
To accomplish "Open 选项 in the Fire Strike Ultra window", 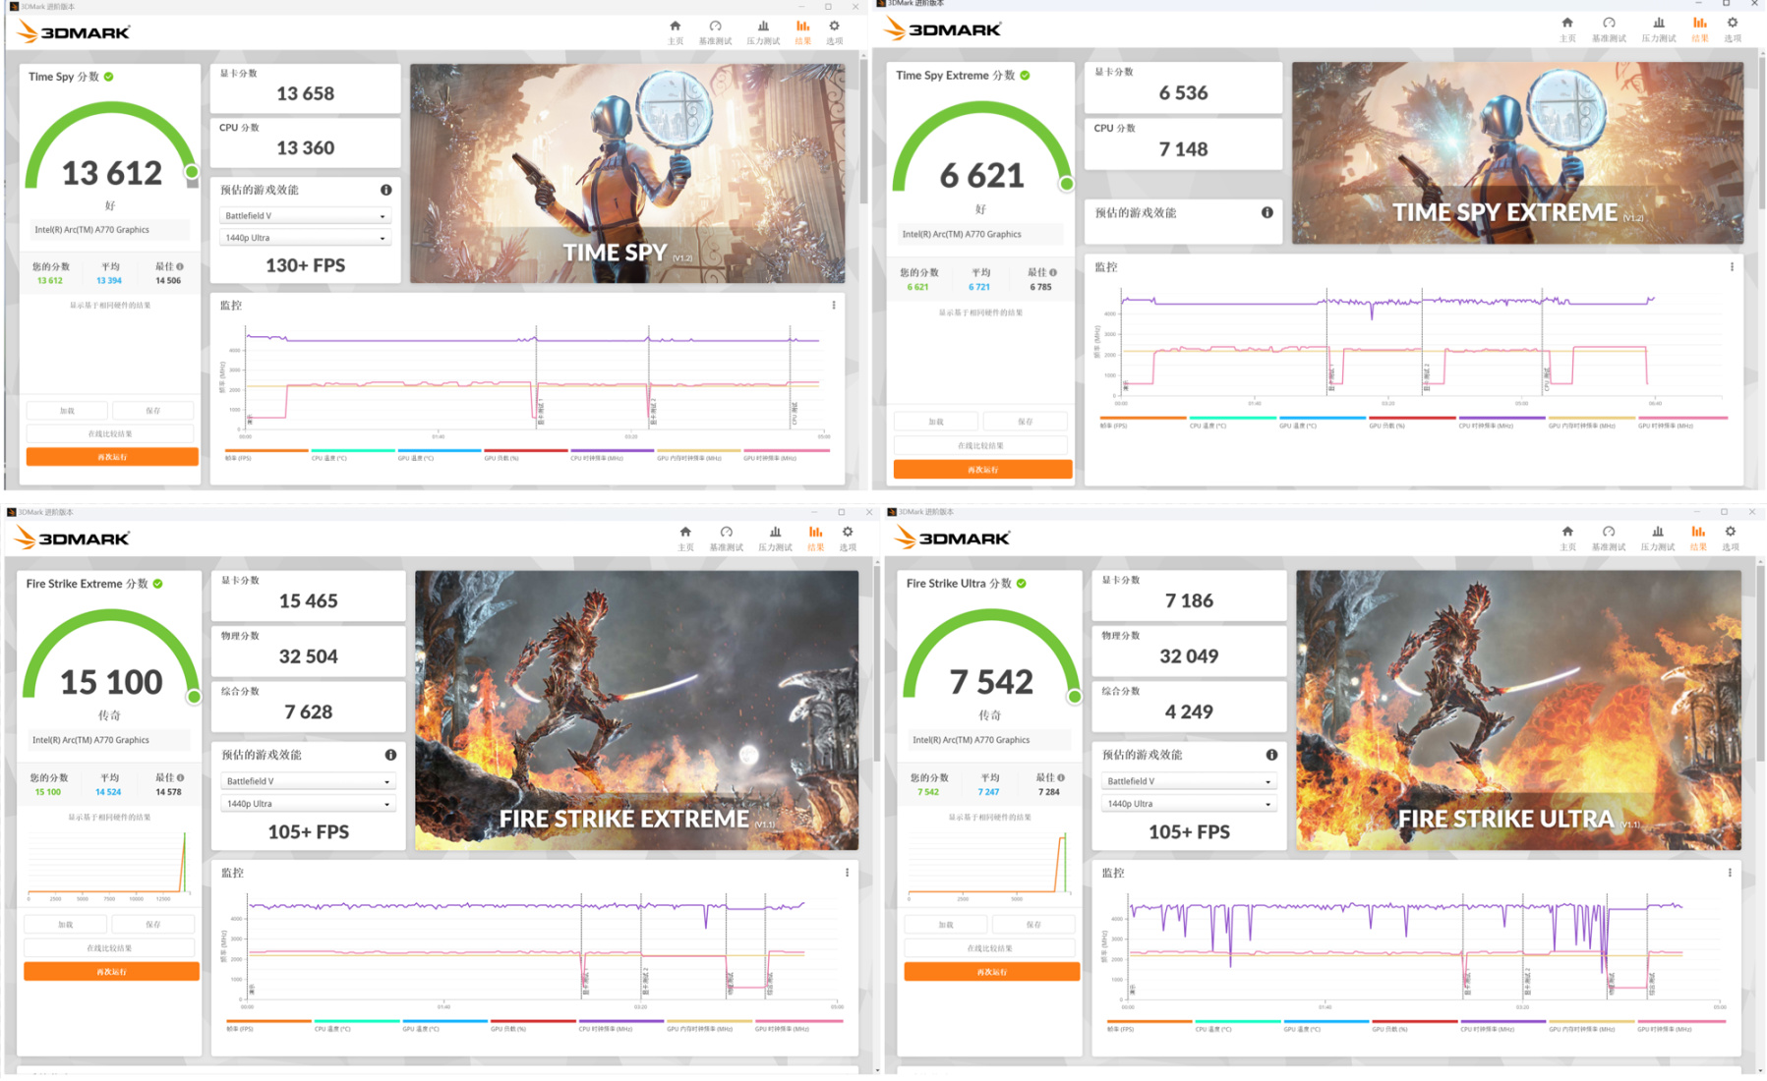I will 1731,539.
